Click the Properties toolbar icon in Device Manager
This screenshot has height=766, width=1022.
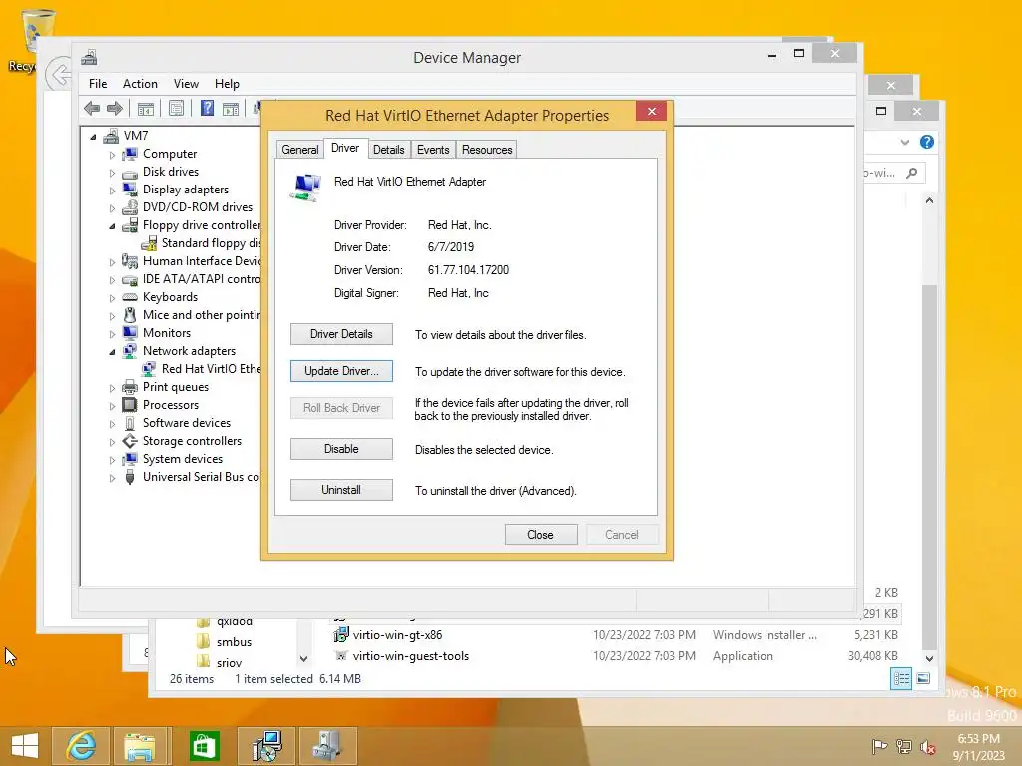click(x=176, y=108)
